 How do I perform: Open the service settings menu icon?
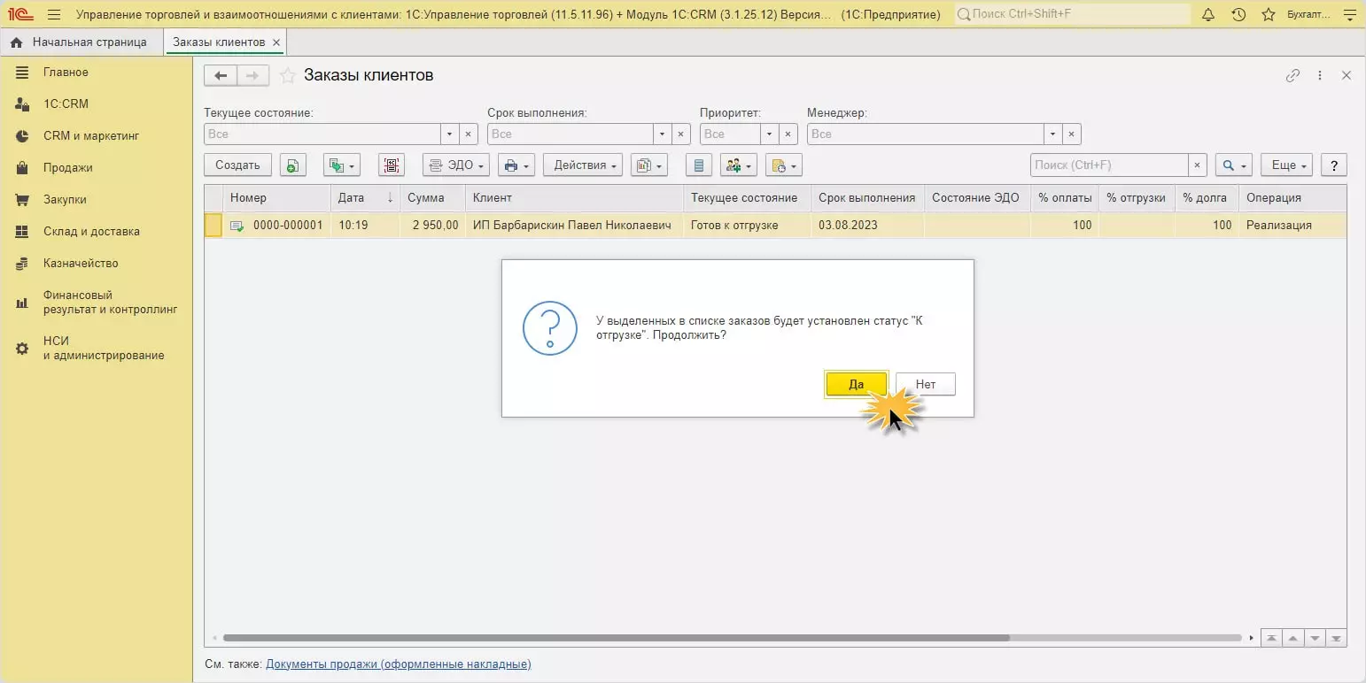1350,15
